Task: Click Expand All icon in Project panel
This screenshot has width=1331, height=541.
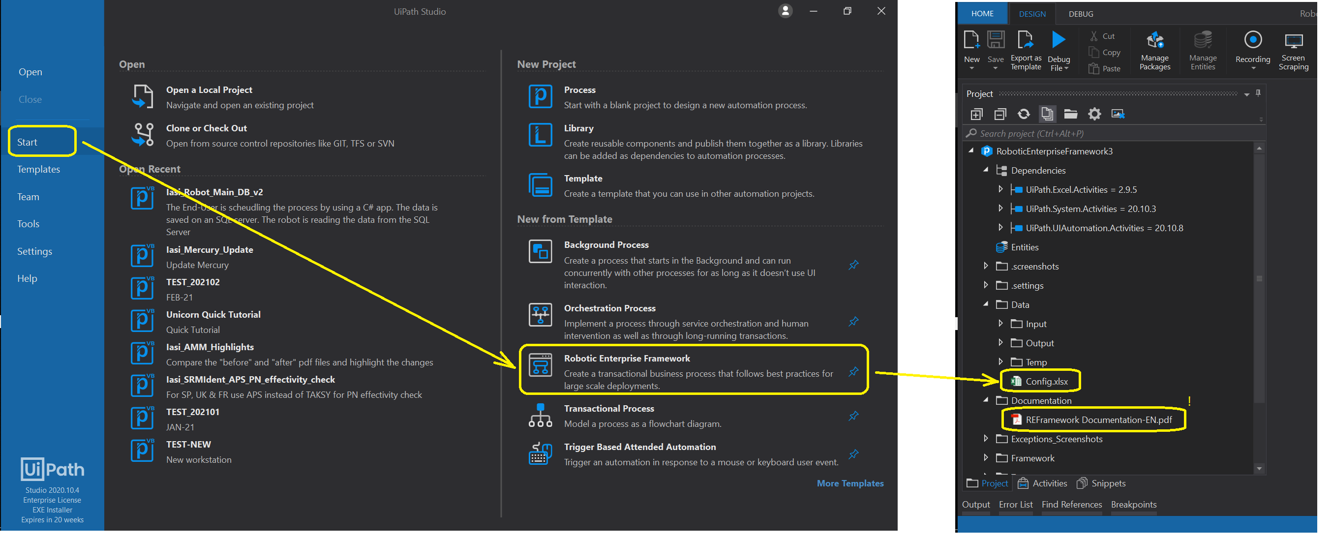Action: (x=976, y=114)
